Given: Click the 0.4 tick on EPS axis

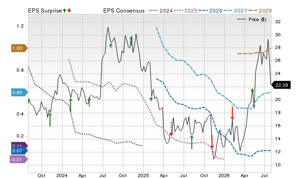Looking at the screenshot, I should [x=20, y=114].
